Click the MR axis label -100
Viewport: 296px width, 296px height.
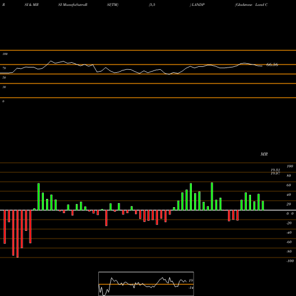click(x=290, y=261)
